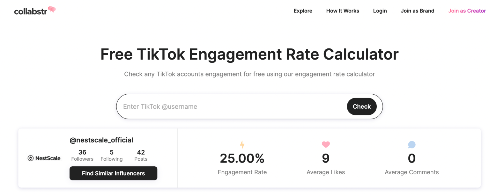Click the Average Likes count of 9
This screenshot has height=196, width=490.
point(326,158)
